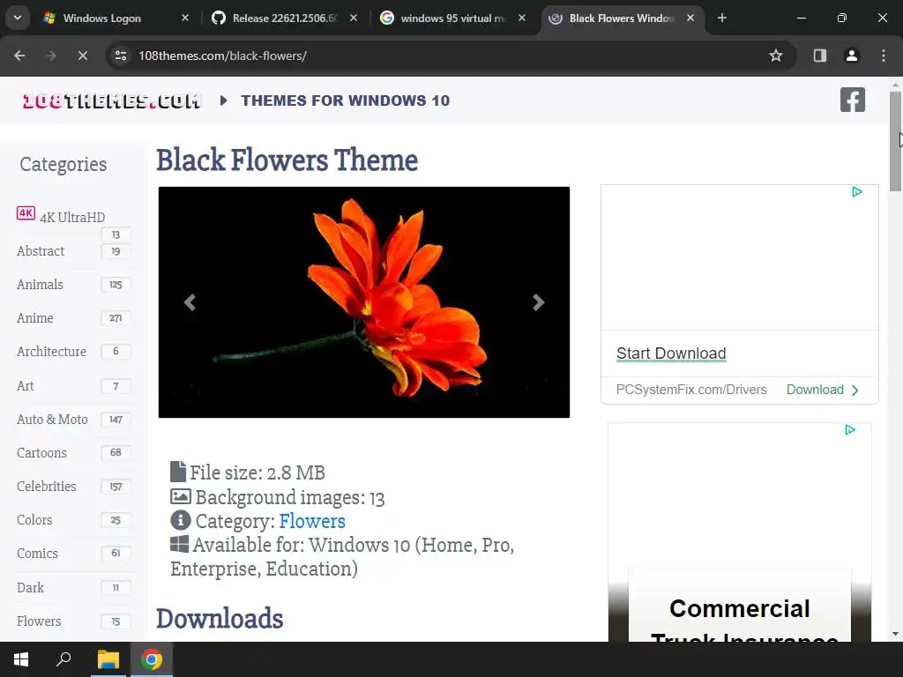The image size is (903, 677).
Task: Click the orange flower preview image
Action: coord(364,302)
